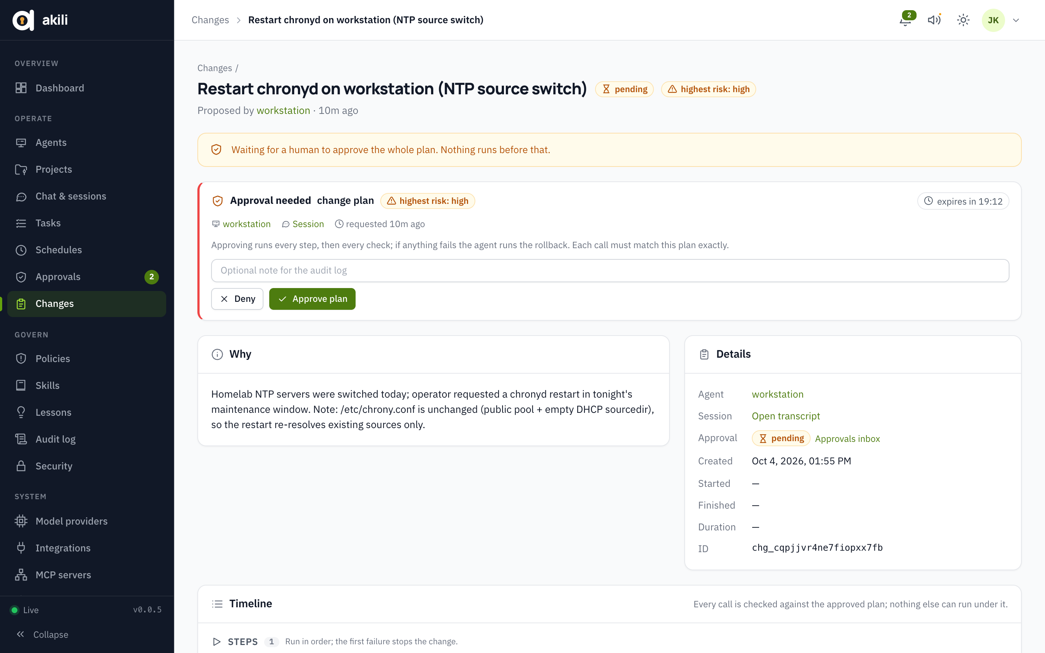This screenshot has height=653, width=1045.
Task: Open Lessons in the sidebar
Action: click(87, 412)
